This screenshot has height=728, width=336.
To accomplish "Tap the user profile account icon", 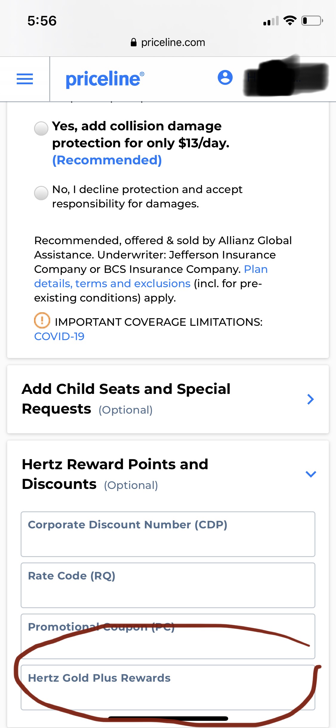I will [x=225, y=78].
